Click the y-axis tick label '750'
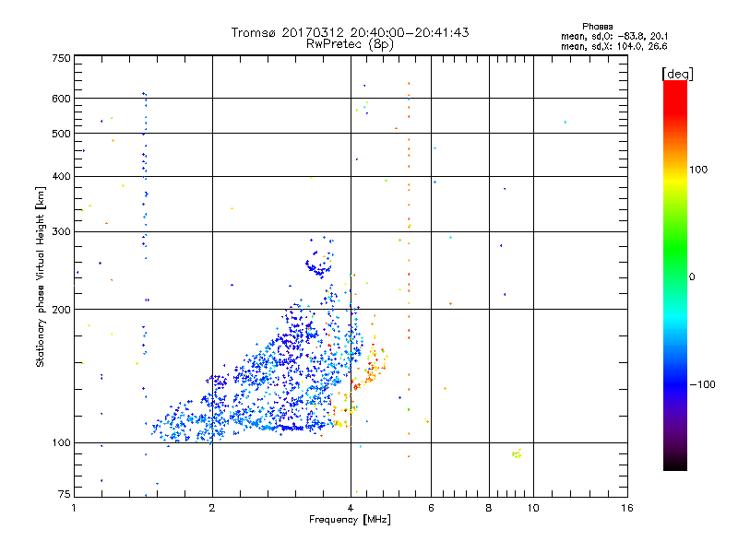 point(61,58)
